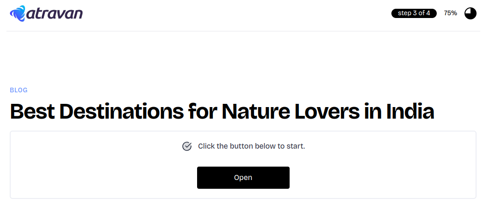This screenshot has width=483, height=210.
Task: Click the word 'start' in the instructions
Action: pyautogui.click(x=295, y=146)
